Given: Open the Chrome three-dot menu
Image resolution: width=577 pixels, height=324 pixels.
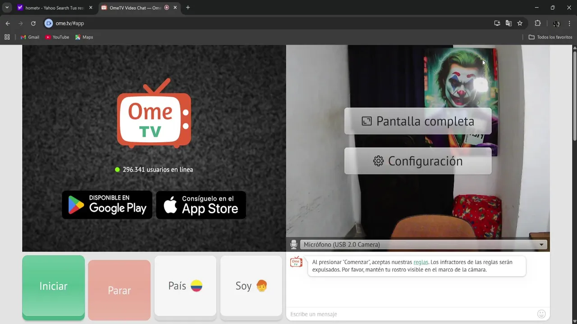Looking at the screenshot, I should (569, 23).
